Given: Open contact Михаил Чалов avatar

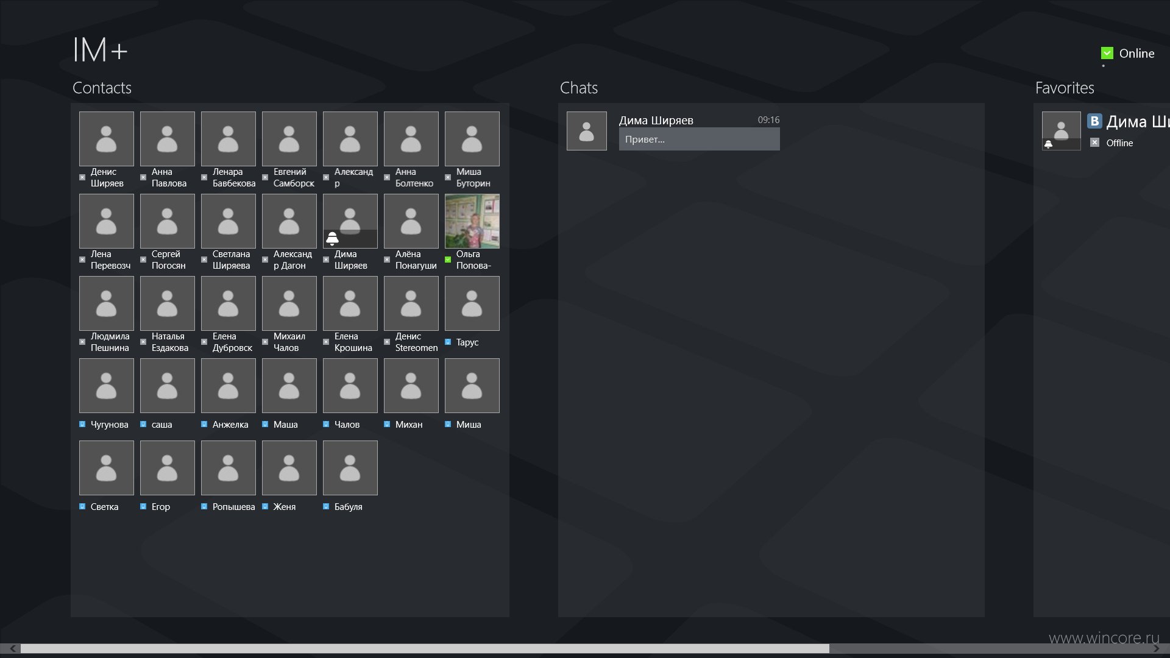Looking at the screenshot, I should point(289,303).
